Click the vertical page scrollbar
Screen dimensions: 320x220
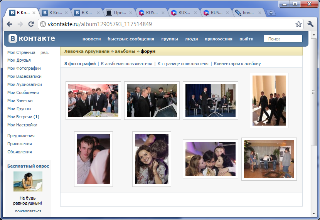[x=313, y=116]
